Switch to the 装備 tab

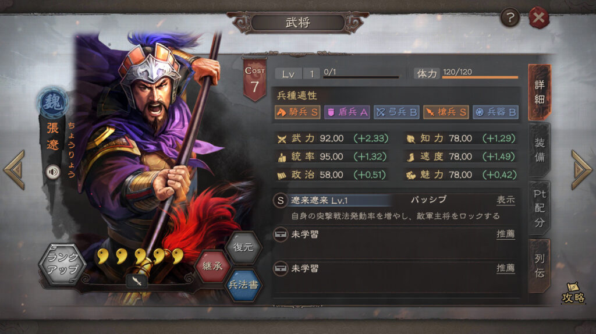click(x=540, y=150)
